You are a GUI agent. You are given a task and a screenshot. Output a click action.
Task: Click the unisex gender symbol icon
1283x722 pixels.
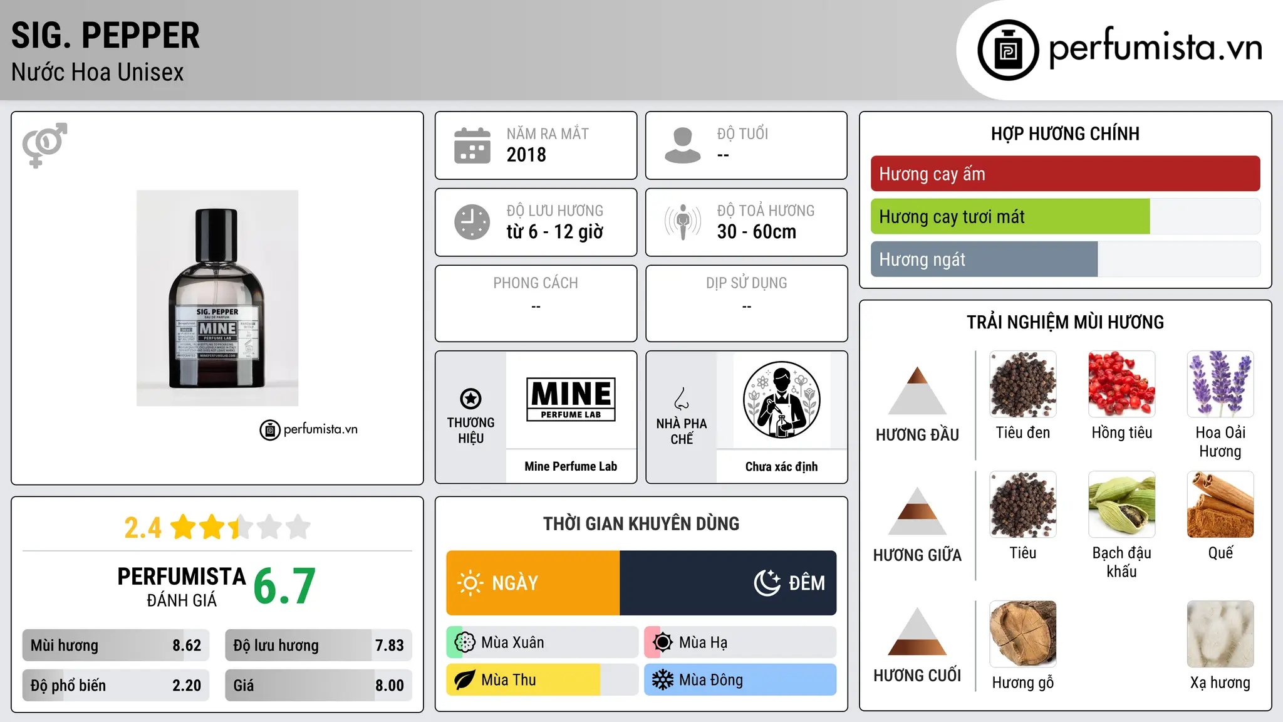point(44,145)
